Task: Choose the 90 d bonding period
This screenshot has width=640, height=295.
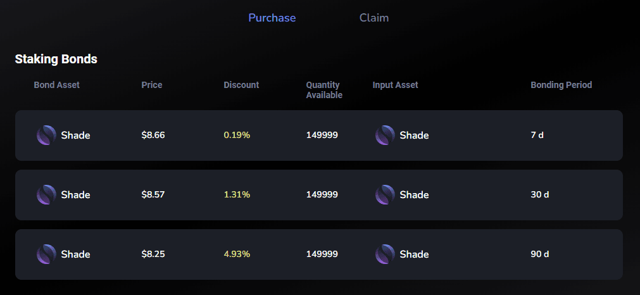Action: pyautogui.click(x=539, y=254)
